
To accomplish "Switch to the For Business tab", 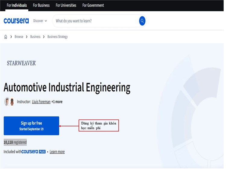I will 41,5.
